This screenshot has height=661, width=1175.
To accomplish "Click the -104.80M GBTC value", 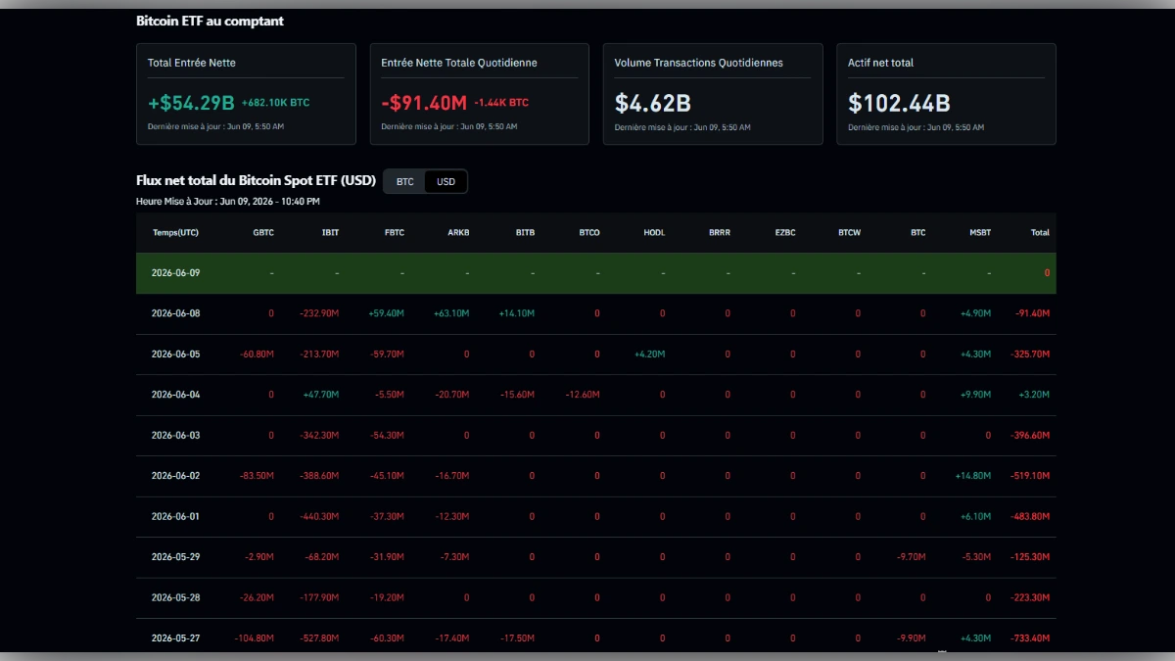I will [x=255, y=638].
